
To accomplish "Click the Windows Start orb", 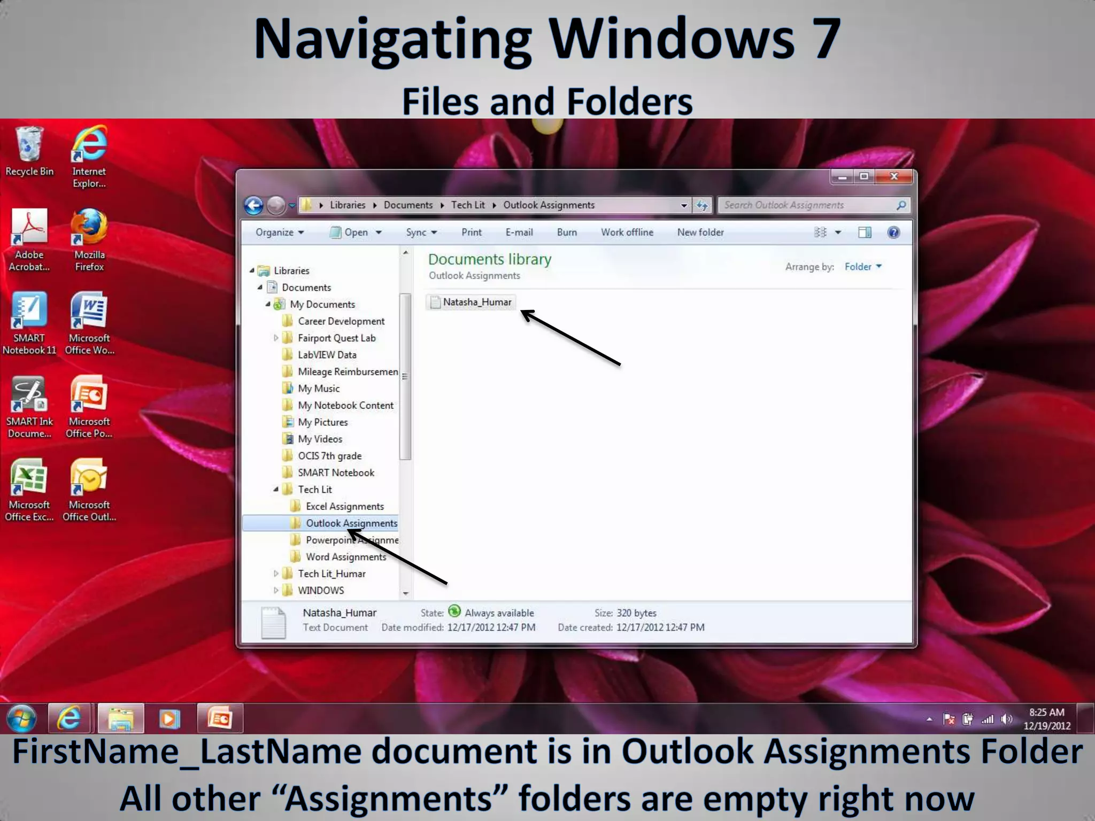I will pyautogui.click(x=21, y=719).
